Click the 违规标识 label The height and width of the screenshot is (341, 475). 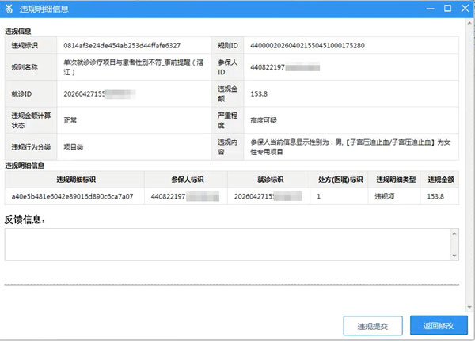point(25,45)
